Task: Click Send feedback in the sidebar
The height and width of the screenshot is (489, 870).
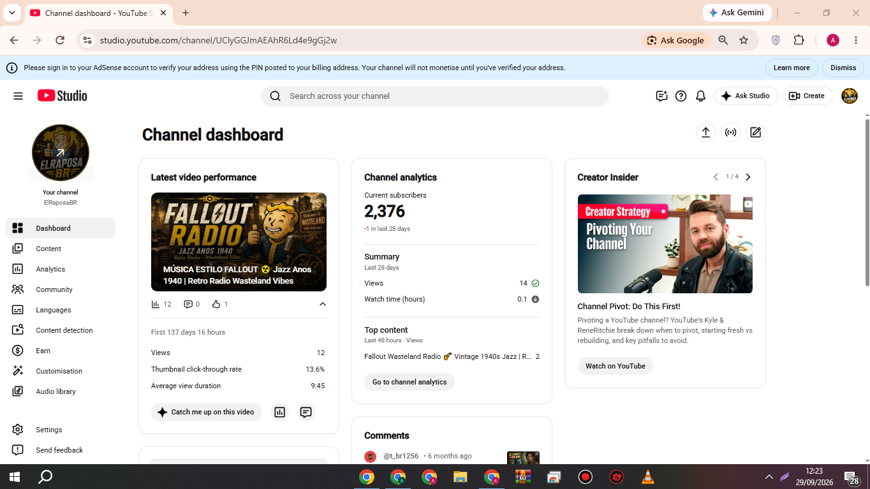Action: (x=61, y=450)
